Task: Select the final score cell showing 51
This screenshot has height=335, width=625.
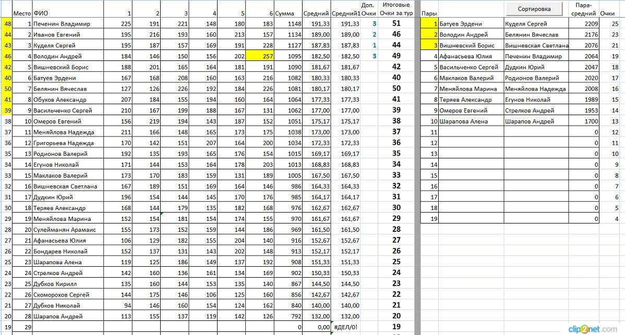Action: coord(396,23)
